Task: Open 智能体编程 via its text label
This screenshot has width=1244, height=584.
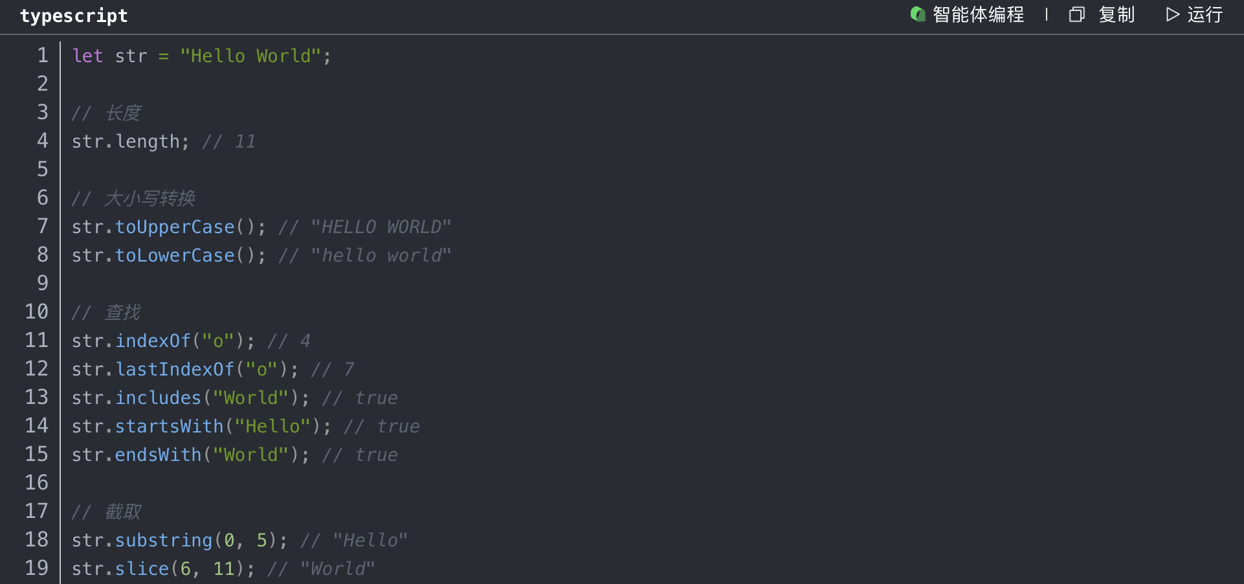Action: click(x=978, y=14)
